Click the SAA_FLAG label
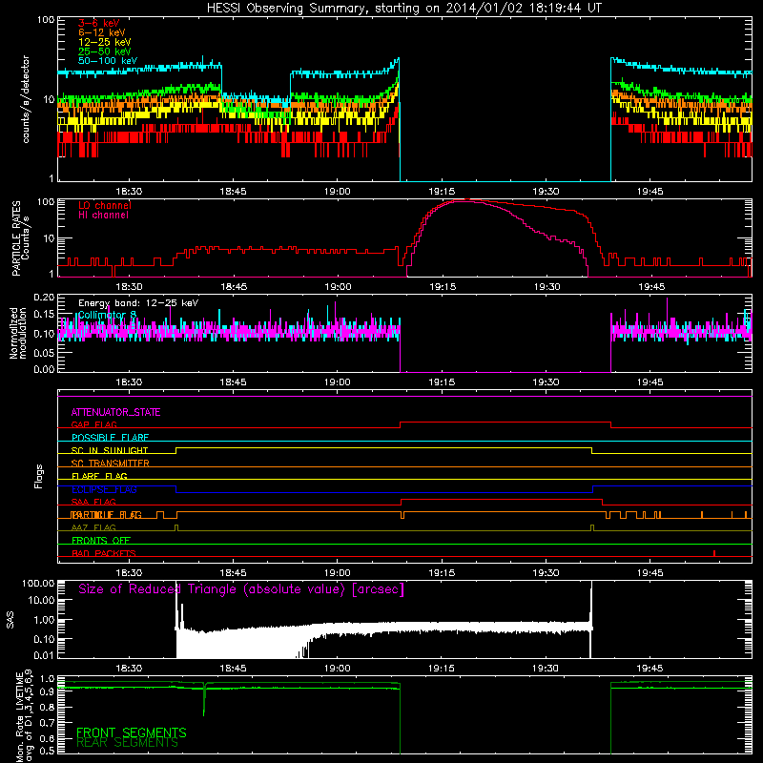Screen dimensions: 763x763 [x=93, y=503]
